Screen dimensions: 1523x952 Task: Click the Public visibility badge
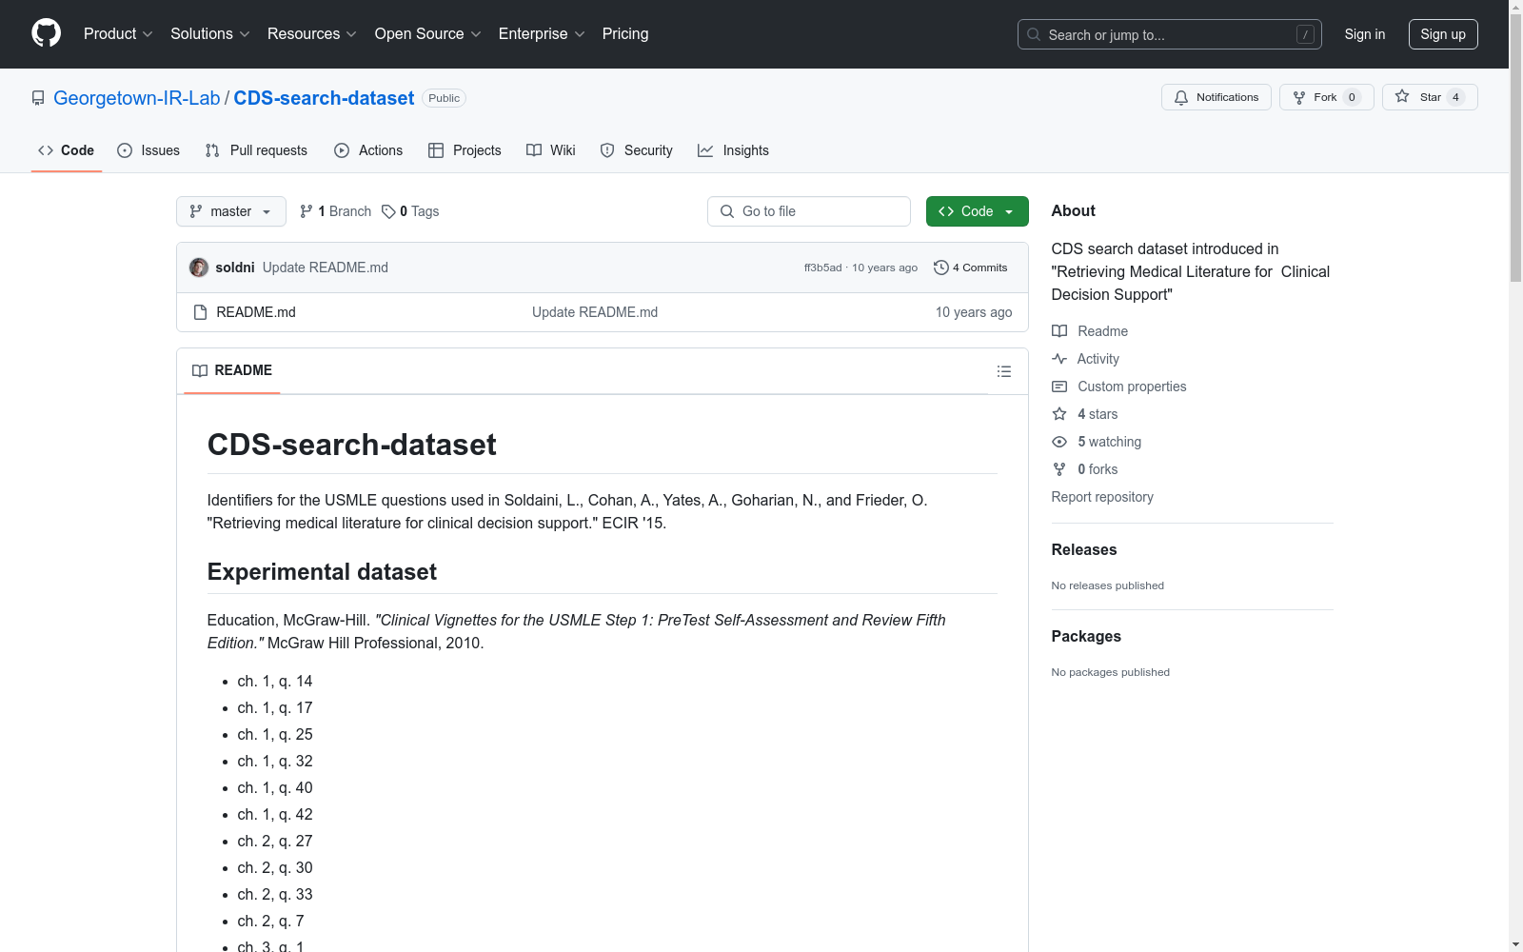point(444,98)
